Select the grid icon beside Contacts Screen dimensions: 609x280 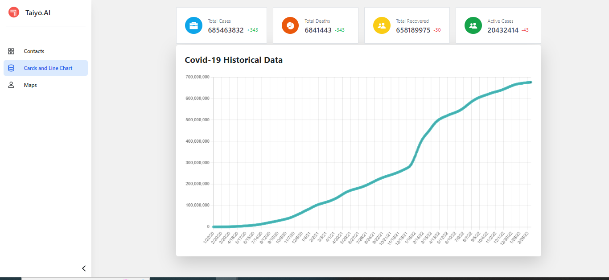(x=11, y=51)
